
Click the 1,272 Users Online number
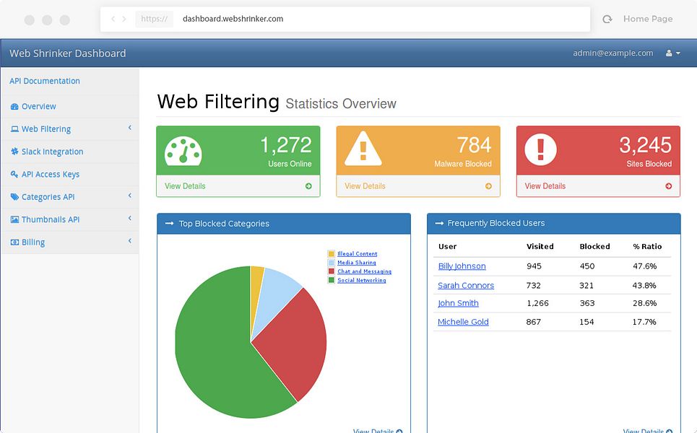(x=286, y=145)
